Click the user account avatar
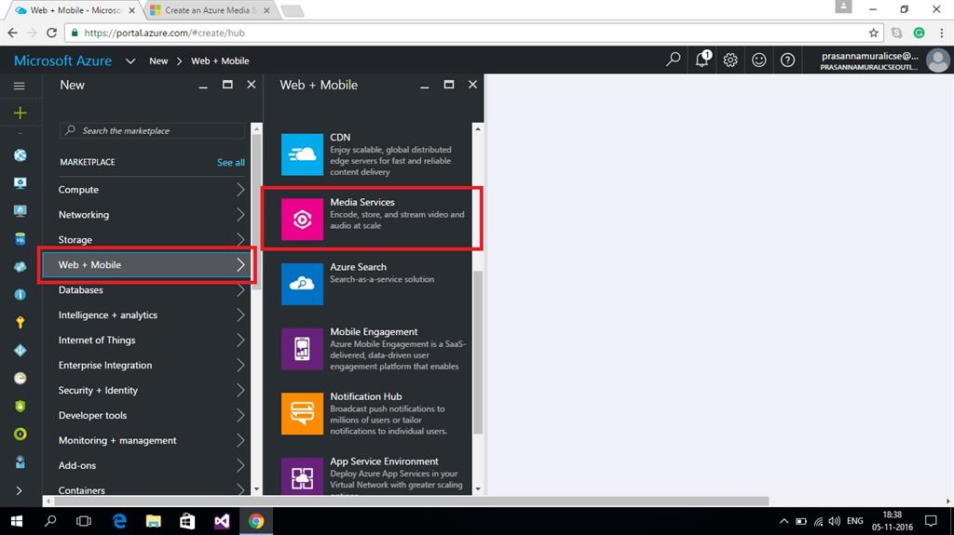954x535 pixels. click(937, 60)
